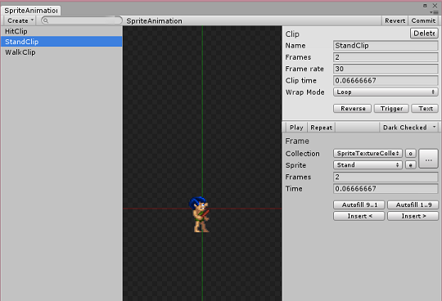
Task: Click the 'e' button beside Sprite
Action: pyautogui.click(x=410, y=165)
